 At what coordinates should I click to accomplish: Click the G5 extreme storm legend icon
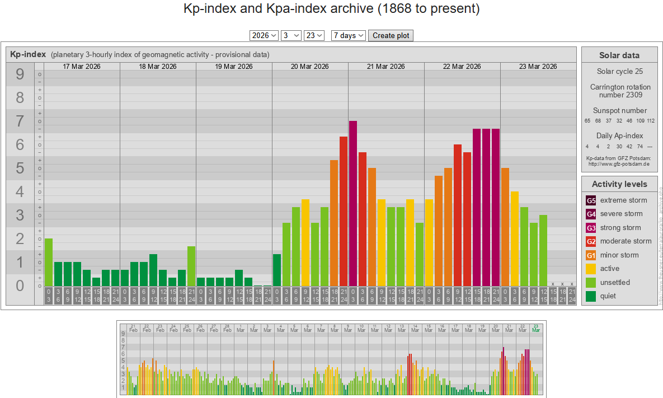coord(591,200)
